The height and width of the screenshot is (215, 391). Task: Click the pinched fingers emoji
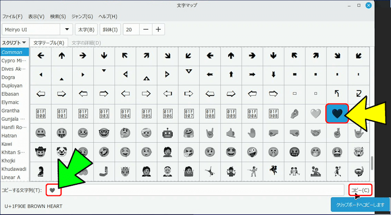point(294,113)
